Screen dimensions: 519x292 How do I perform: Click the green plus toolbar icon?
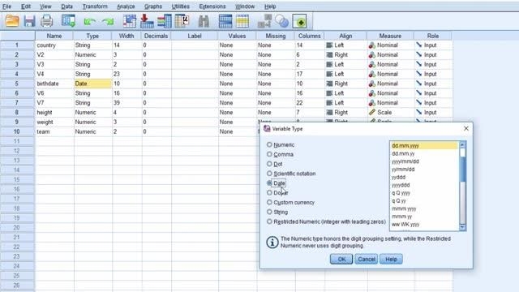tap(300, 22)
